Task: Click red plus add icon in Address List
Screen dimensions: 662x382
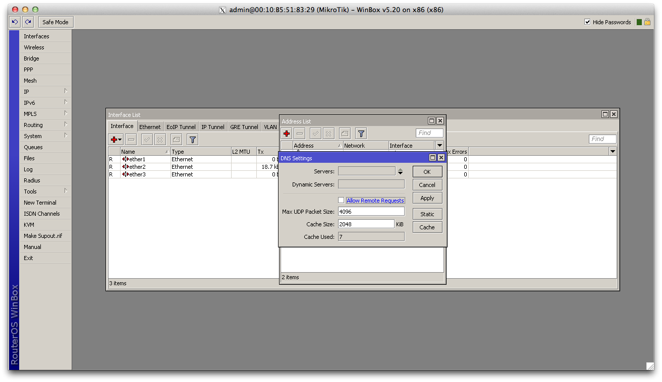Action: (x=287, y=134)
